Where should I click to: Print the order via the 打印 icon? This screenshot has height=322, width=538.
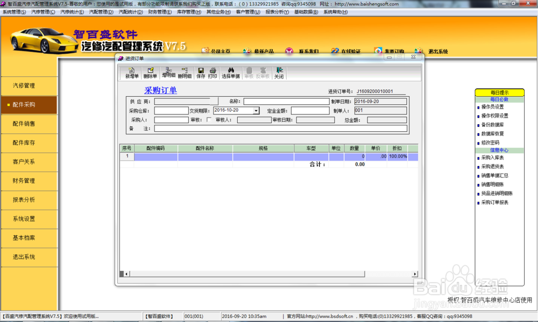213,73
